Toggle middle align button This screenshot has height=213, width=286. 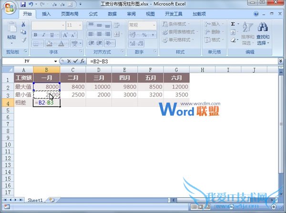(99, 25)
